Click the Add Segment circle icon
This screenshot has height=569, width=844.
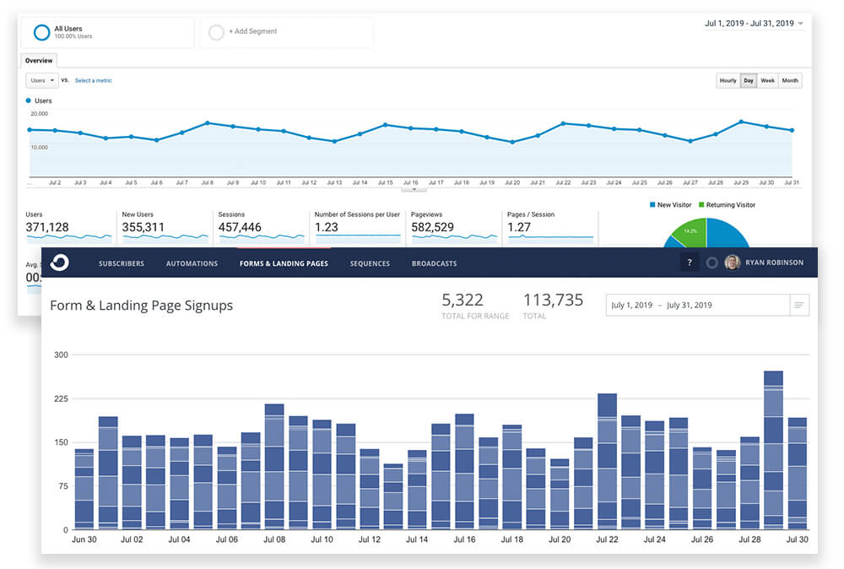click(x=216, y=32)
